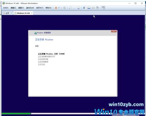Enter full screen mode icon
Image resolution: width=146 pixels, height=116 pixels.
coord(93,8)
